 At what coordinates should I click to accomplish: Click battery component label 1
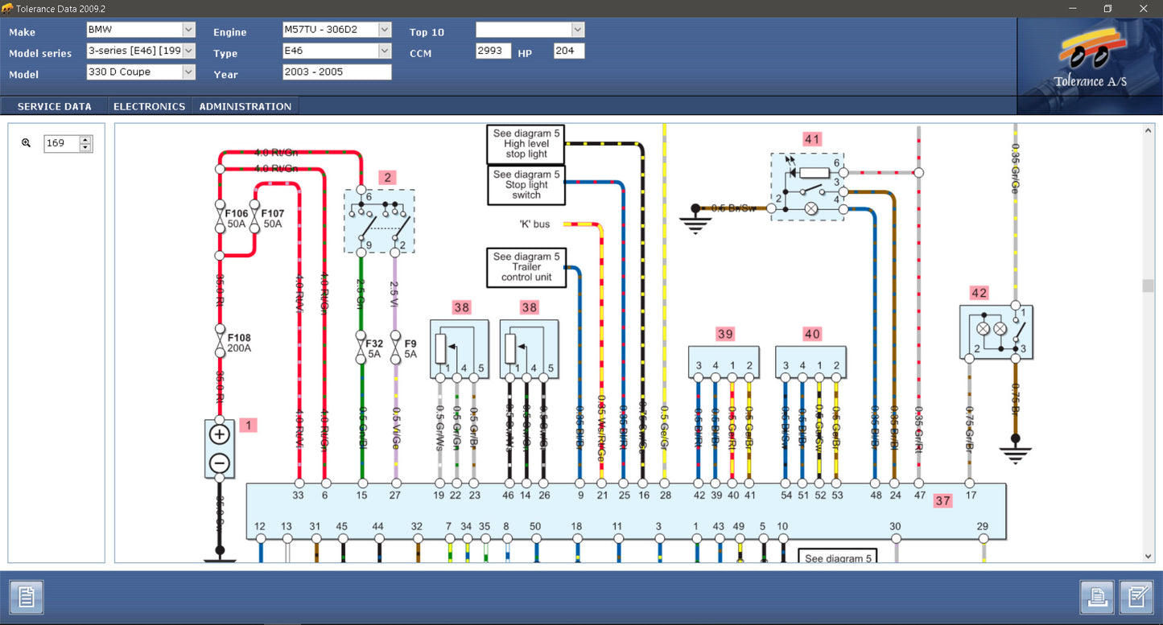(x=249, y=425)
